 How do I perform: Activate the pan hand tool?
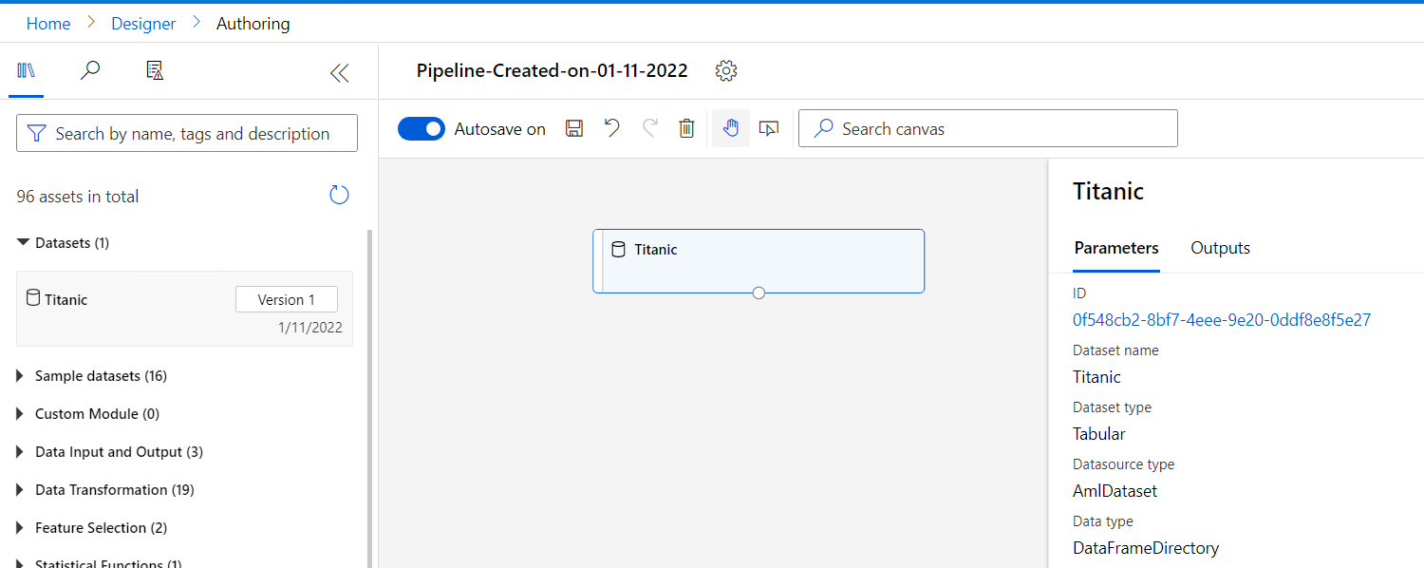[731, 128]
